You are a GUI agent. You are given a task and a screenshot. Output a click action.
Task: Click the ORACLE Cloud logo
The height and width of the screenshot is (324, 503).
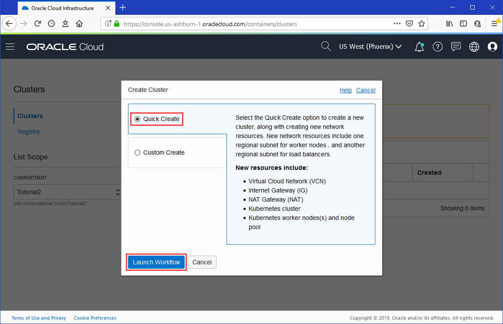[65, 47]
